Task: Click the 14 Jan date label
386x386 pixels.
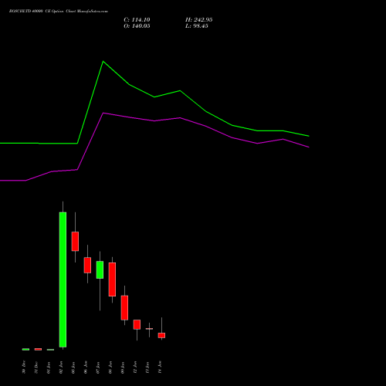Action: click(160, 367)
